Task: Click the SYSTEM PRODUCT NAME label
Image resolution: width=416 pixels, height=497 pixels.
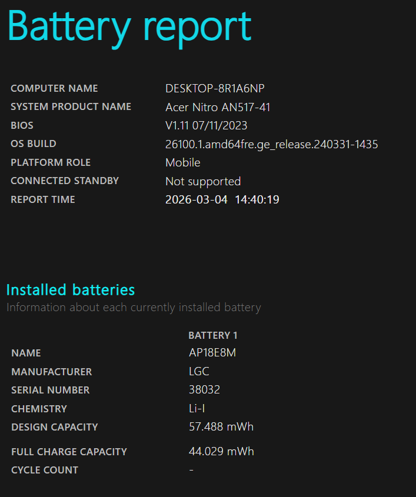Action: click(x=71, y=107)
